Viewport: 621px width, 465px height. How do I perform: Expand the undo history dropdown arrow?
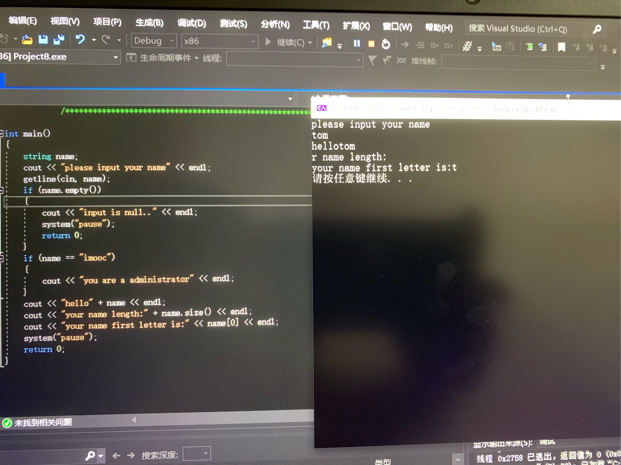(94, 40)
